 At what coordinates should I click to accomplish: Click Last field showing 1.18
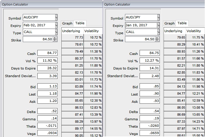tap(48, 93)
